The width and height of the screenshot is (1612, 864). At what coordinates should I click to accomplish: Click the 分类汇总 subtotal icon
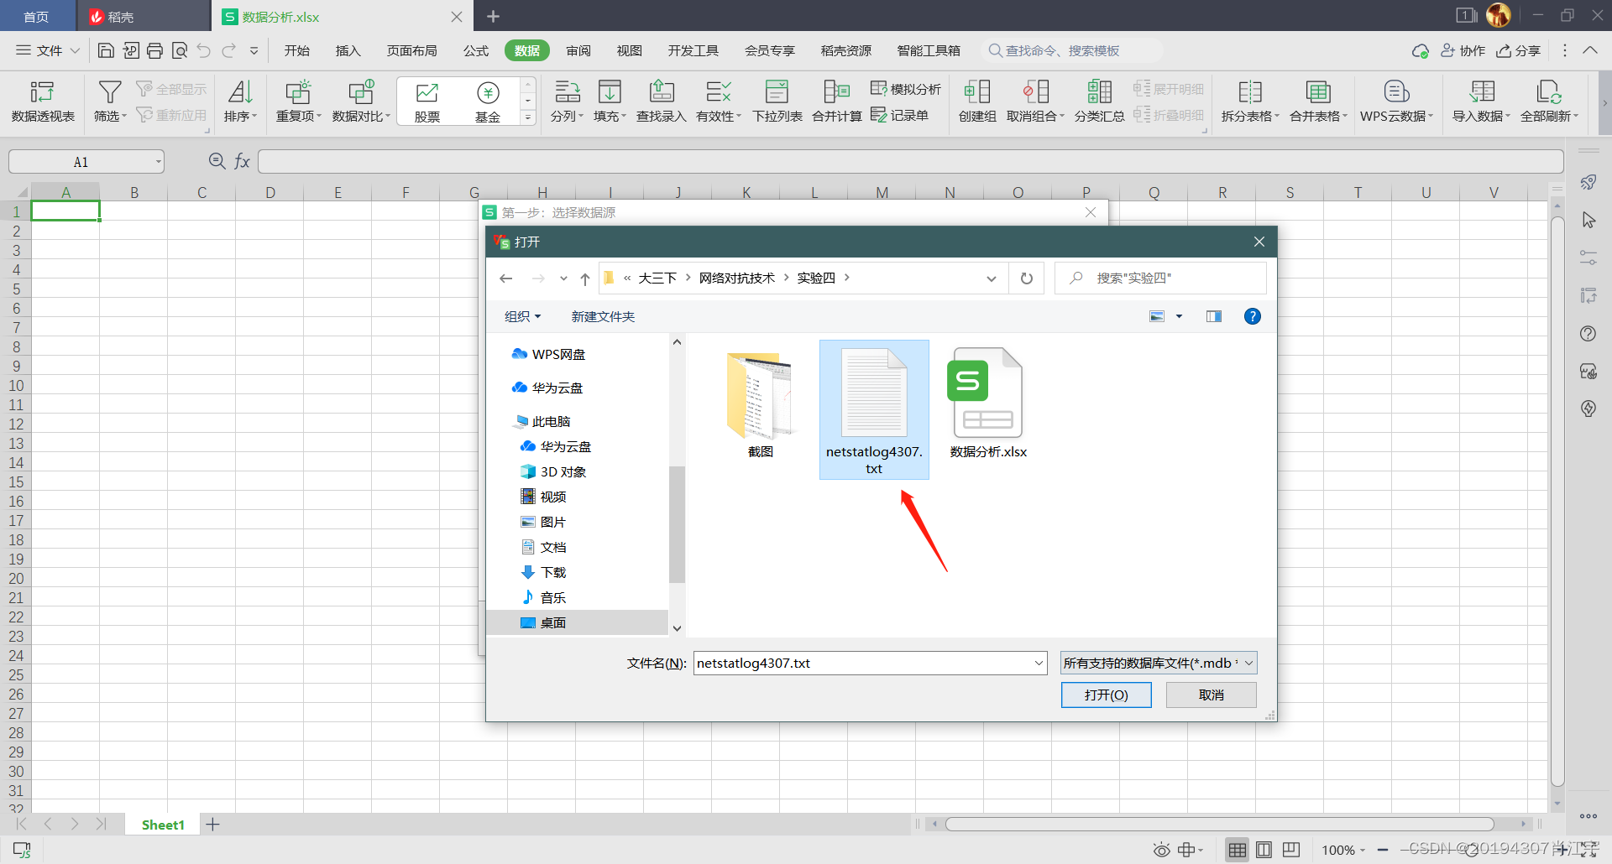tap(1099, 92)
